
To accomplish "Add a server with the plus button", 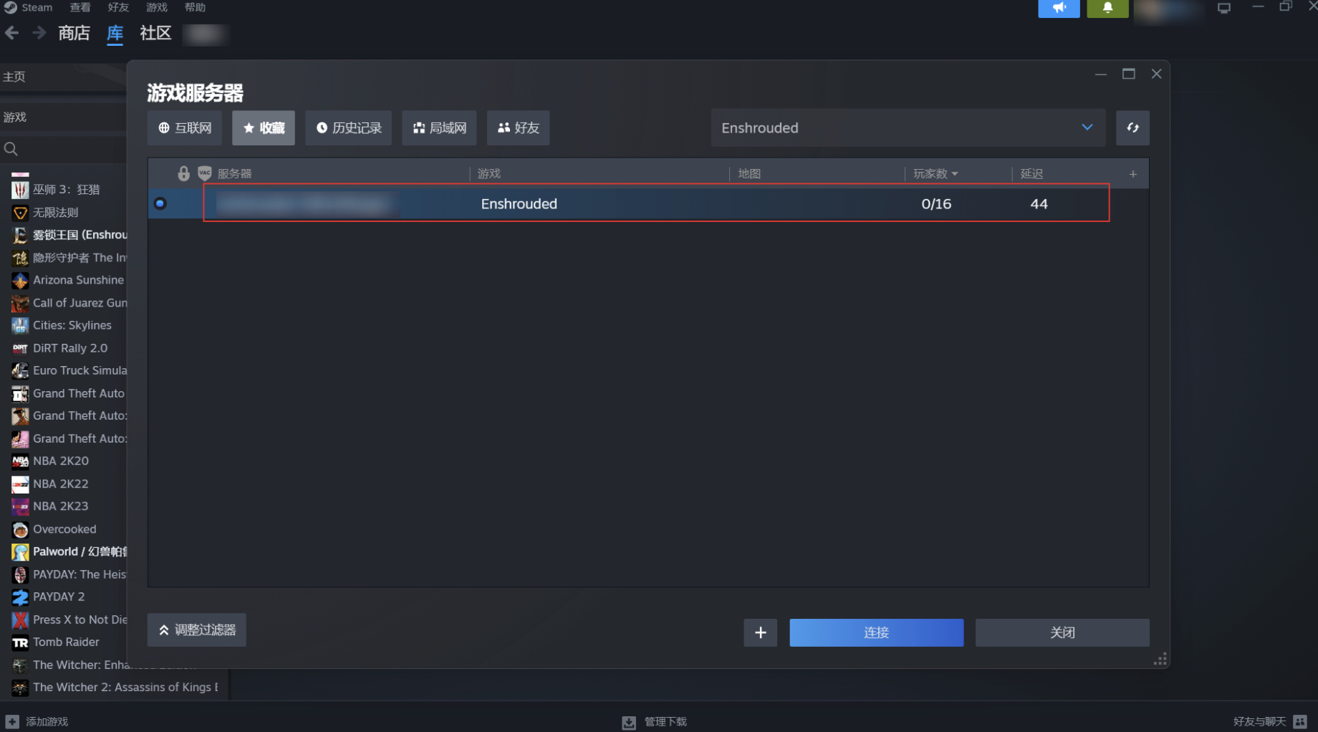I will [x=760, y=632].
